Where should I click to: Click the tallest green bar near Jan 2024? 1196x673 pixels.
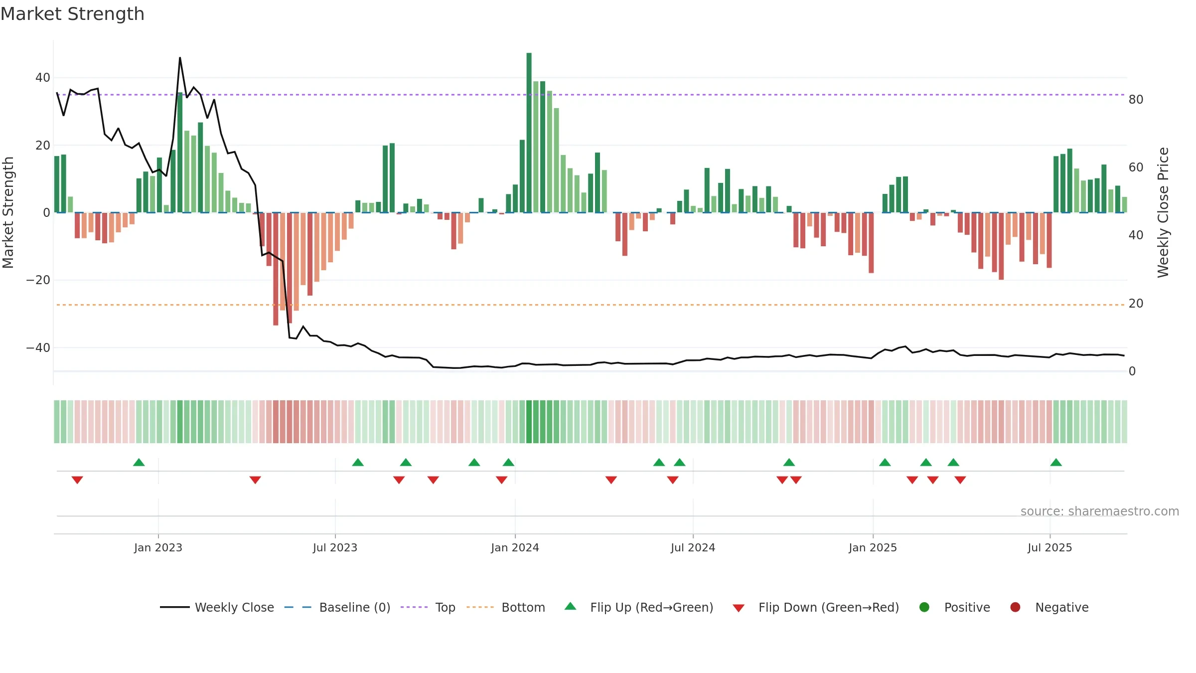(529, 133)
